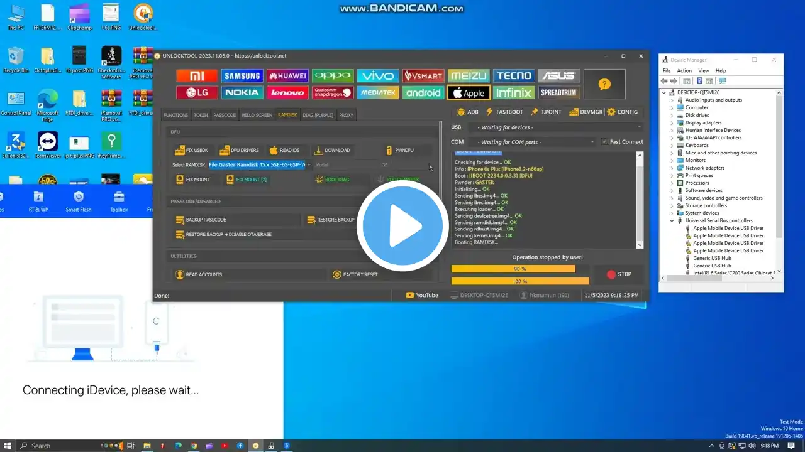Open the Toolbox icon in 3uTools
The image size is (805, 452).
coord(119,202)
